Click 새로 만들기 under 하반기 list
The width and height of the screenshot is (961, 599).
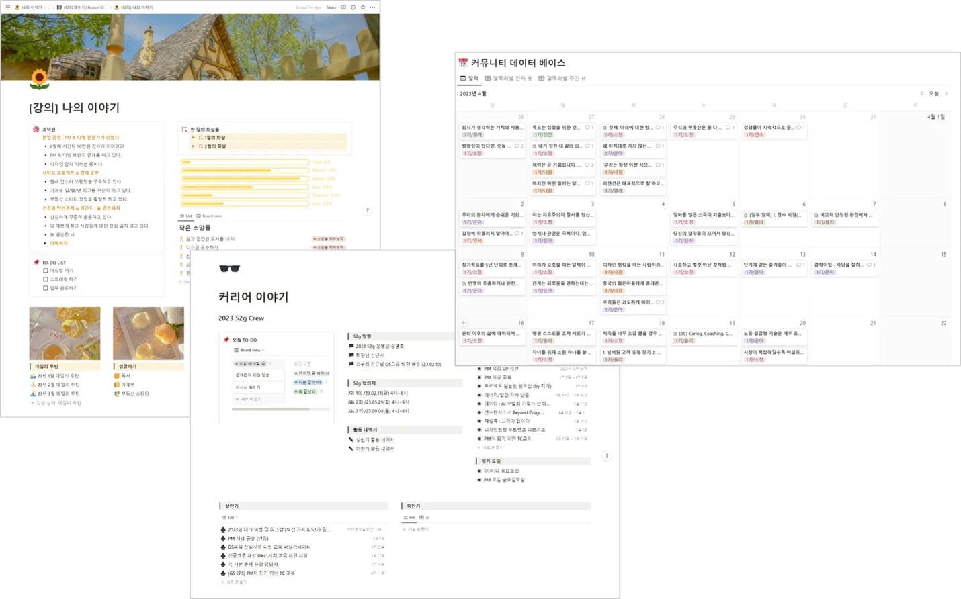[415, 529]
